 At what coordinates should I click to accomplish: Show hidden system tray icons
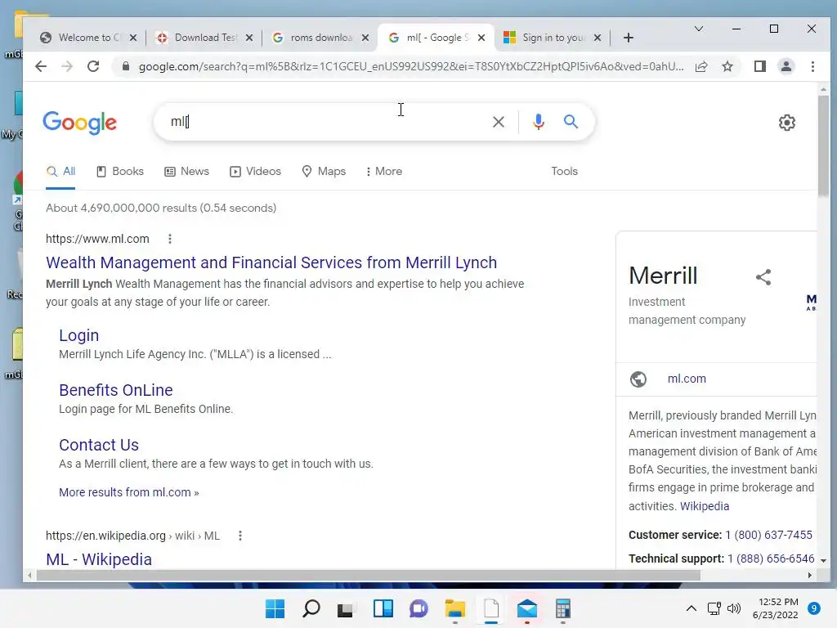tap(691, 608)
